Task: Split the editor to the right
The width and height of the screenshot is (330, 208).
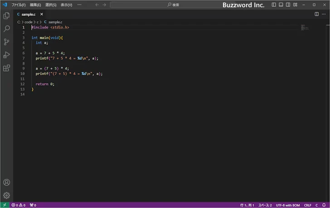Action: (316, 14)
